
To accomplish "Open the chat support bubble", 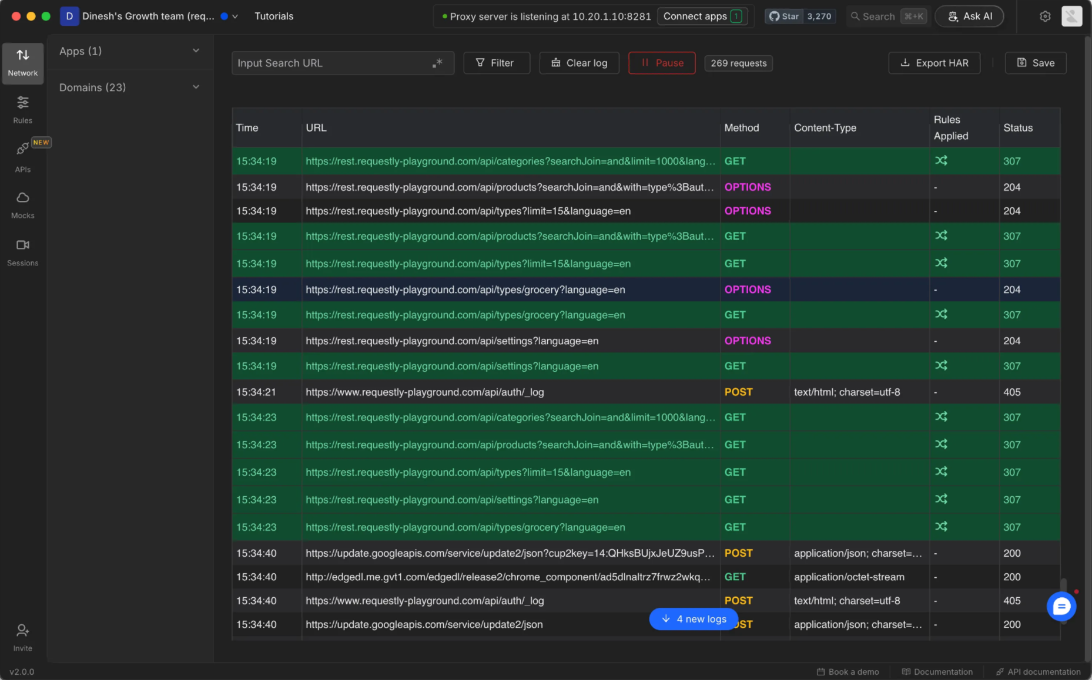I will 1061,607.
